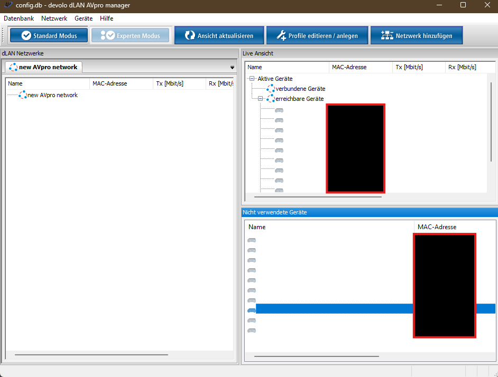Click Rx [Mbit/s] header in Live Ansicht
The image size is (498, 377).
tap(470, 67)
